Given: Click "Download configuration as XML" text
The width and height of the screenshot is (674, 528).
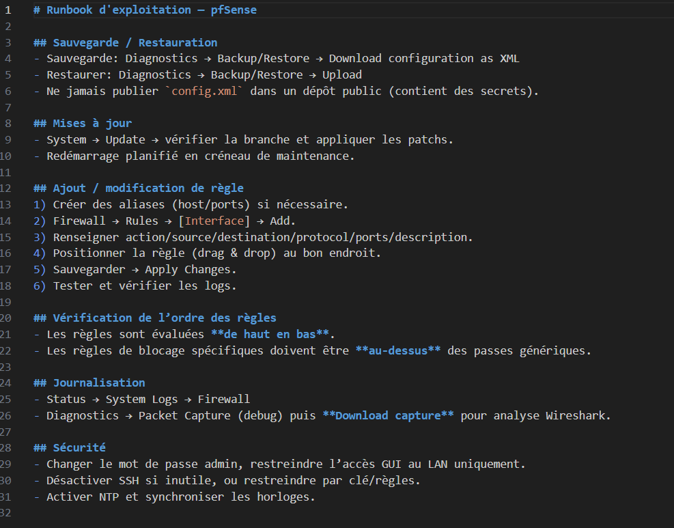Looking at the screenshot, I should [423, 59].
